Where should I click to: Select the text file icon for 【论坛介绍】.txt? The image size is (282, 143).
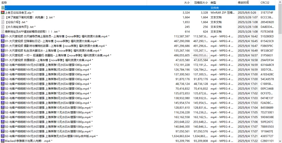coord(2,22)
